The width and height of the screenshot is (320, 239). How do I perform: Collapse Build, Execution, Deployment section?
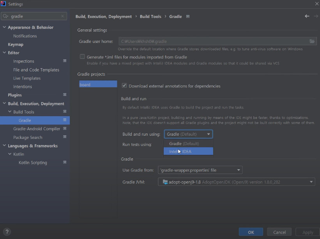pyautogui.click(x=4, y=103)
